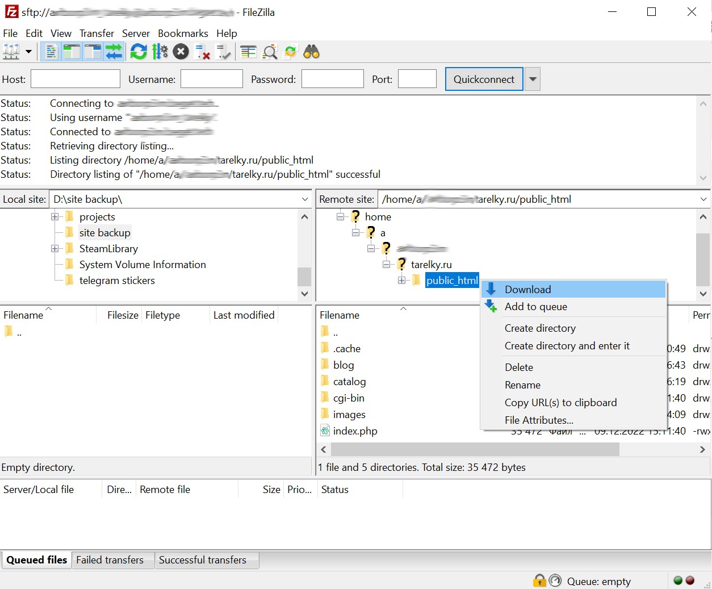Click the refresh file lists icon
Screen dimensions: 712x589
[139, 52]
